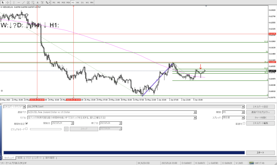The image size is (277, 165).
Task: Activate the crosshair tool
Action: (8, 2)
